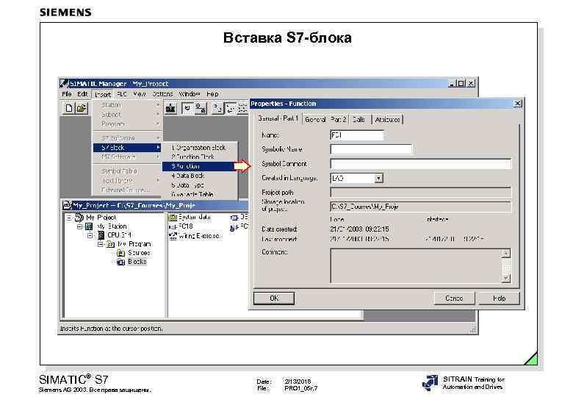The height and width of the screenshot is (397, 573).
Task: Click the System data icon in the Blocks list
Action: [172, 217]
